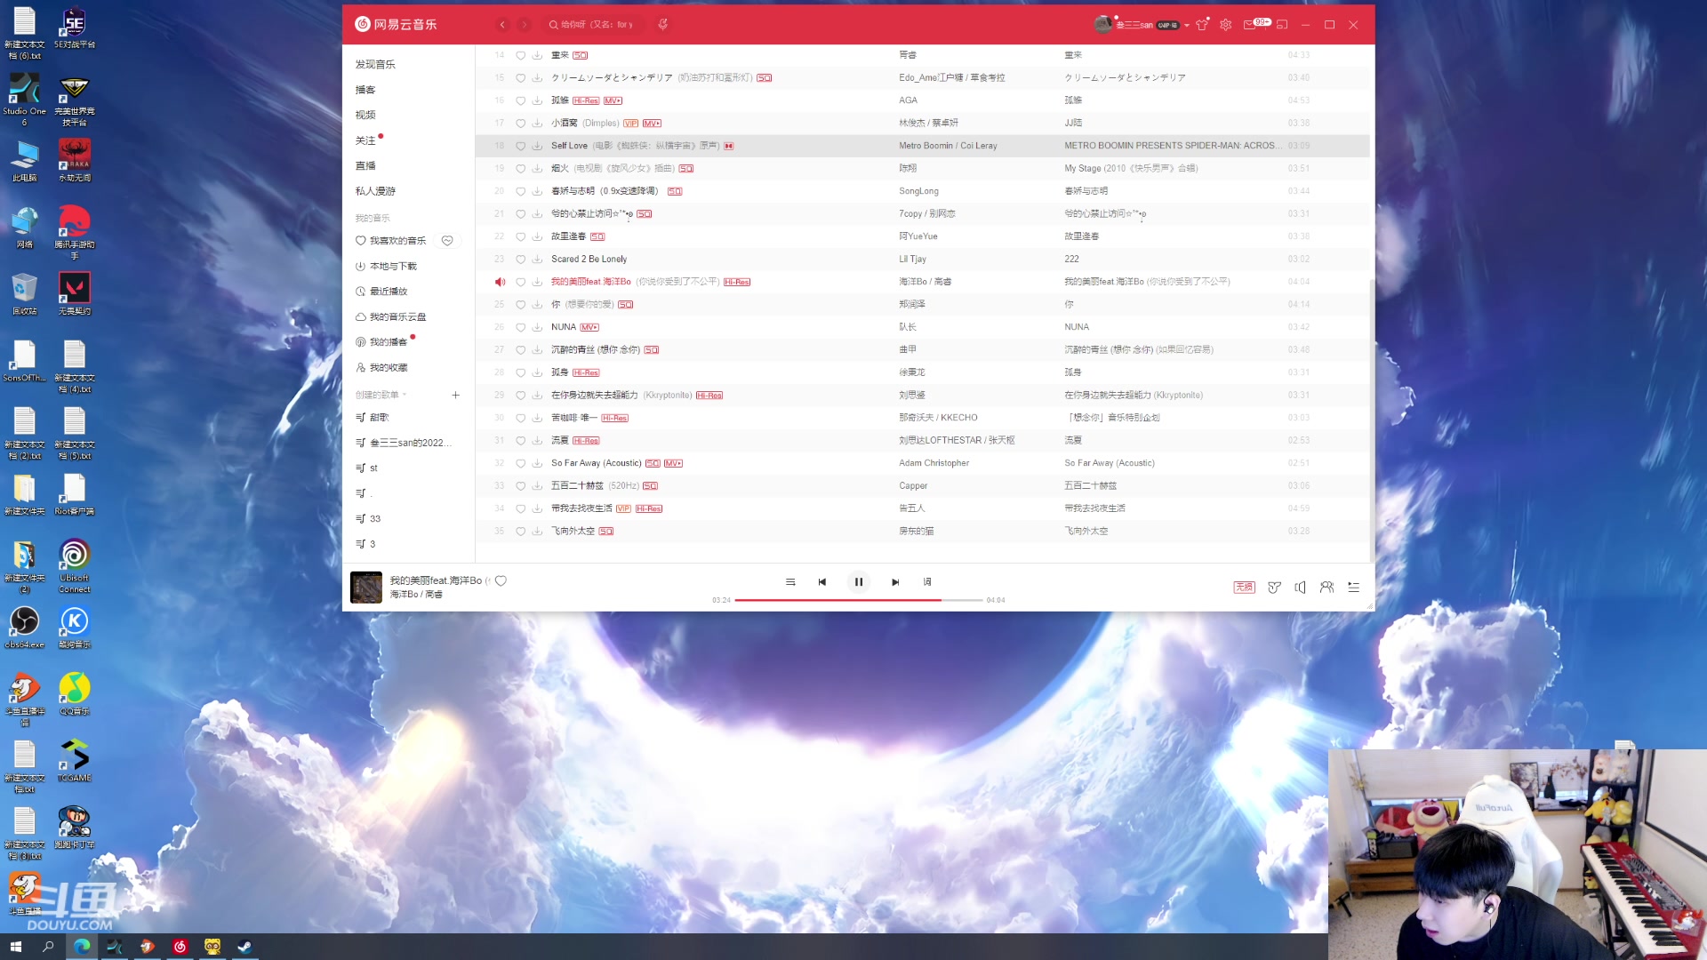This screenshot has height=960, width=1707.
Task: Open the messages mail icon
Action: click(1250, 25)
